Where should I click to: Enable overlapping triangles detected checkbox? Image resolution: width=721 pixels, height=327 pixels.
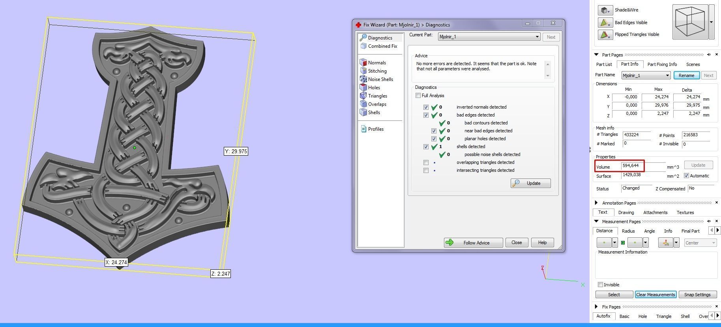426,162
